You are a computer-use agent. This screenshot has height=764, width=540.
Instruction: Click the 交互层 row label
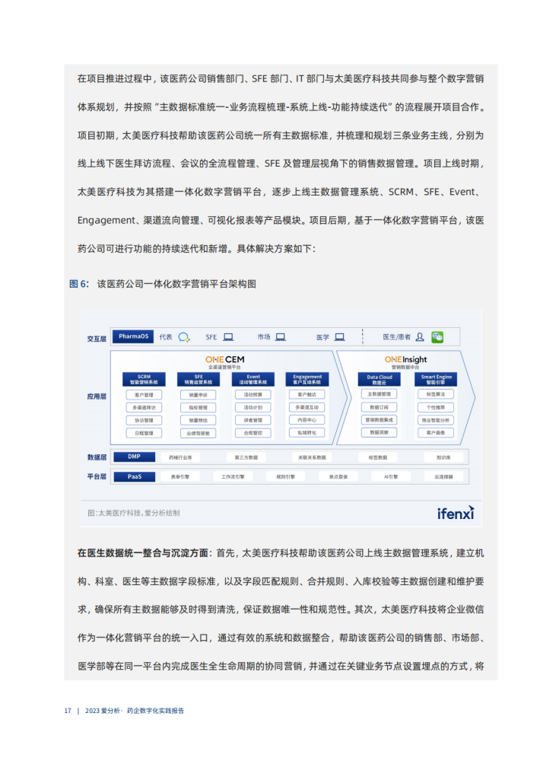pyautogui.click(x=97, y=339)
